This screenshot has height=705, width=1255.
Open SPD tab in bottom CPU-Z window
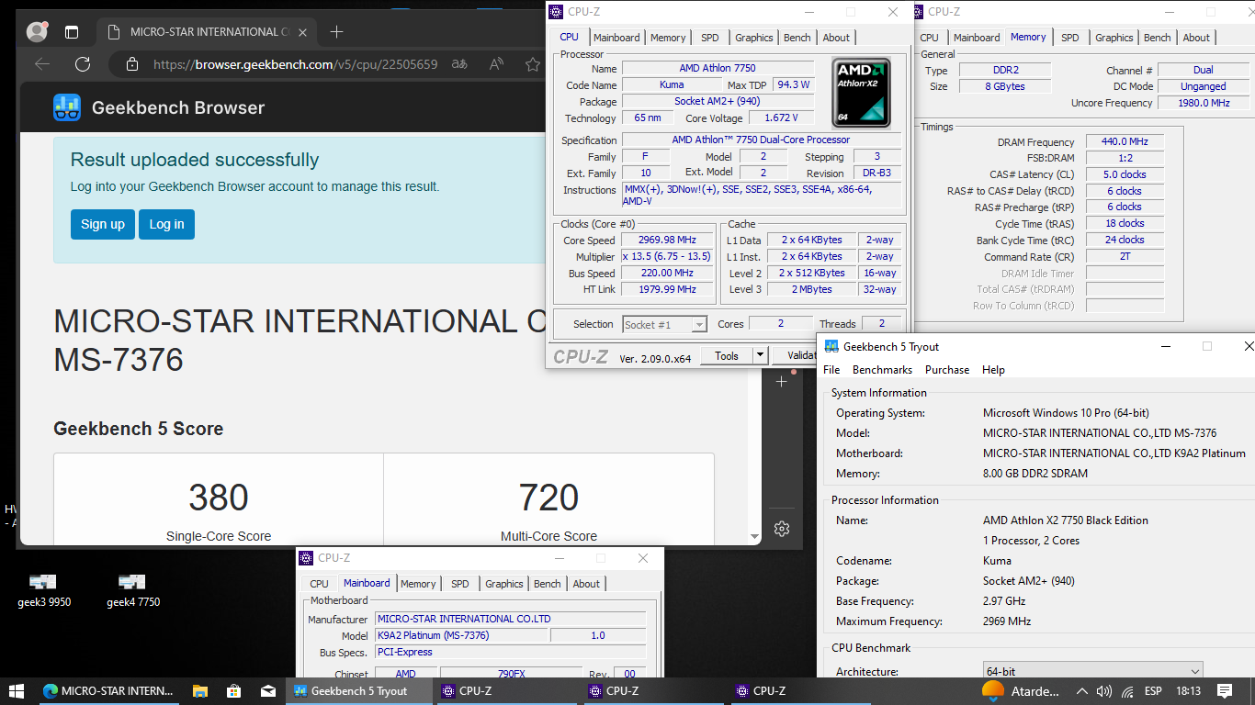(x=460, y=584)
